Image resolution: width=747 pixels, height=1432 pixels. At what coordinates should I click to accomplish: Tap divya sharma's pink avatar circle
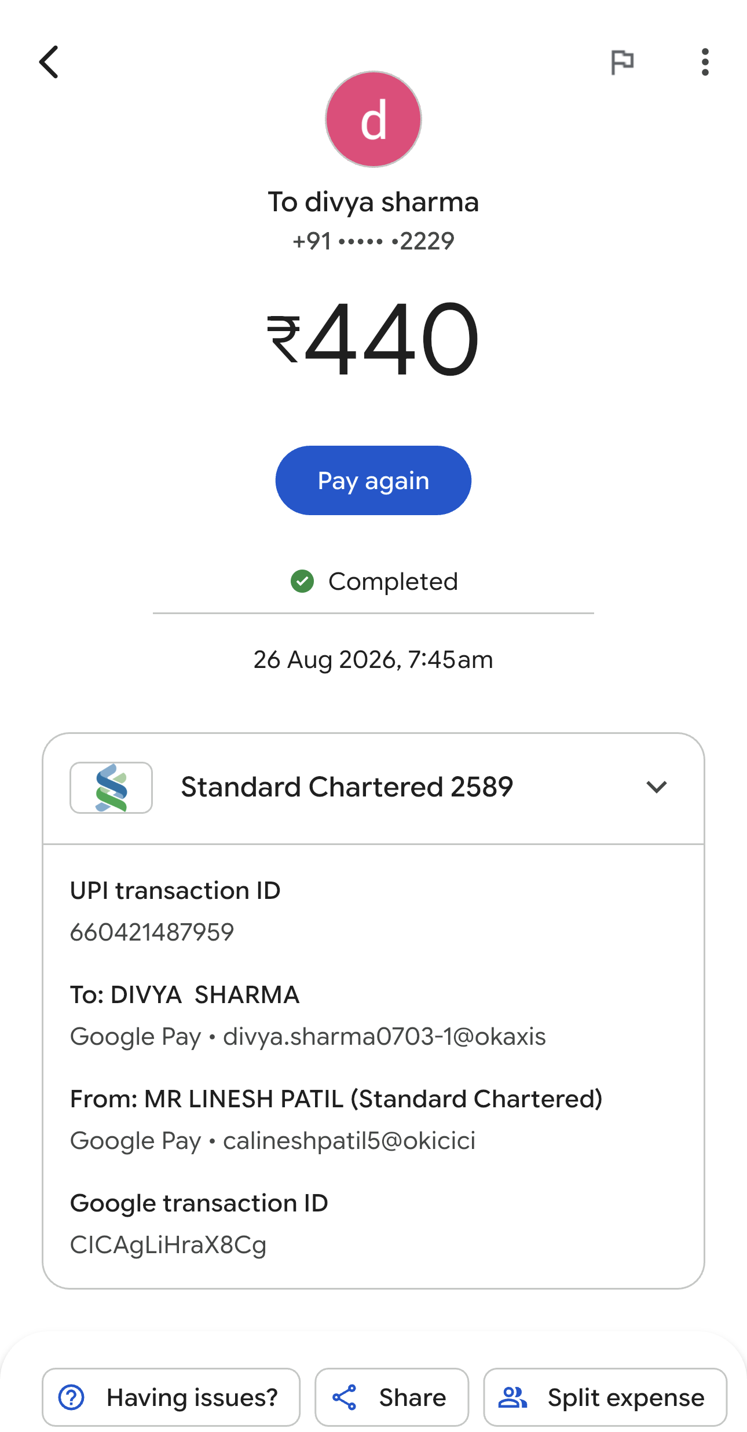373,119
